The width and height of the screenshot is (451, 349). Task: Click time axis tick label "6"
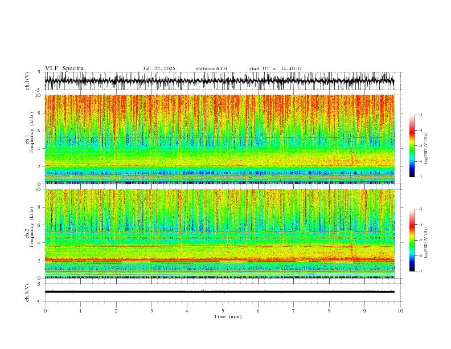coord(258,311)
